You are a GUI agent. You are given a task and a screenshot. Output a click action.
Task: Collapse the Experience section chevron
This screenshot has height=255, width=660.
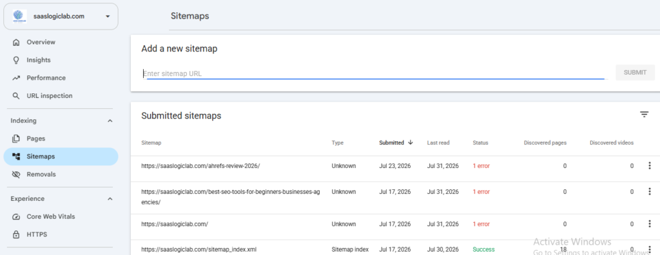click(110, 198)
